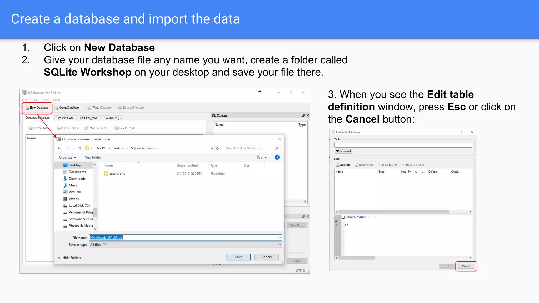
Task: Switch to the Browse Data tab
Action: point(65,118)
